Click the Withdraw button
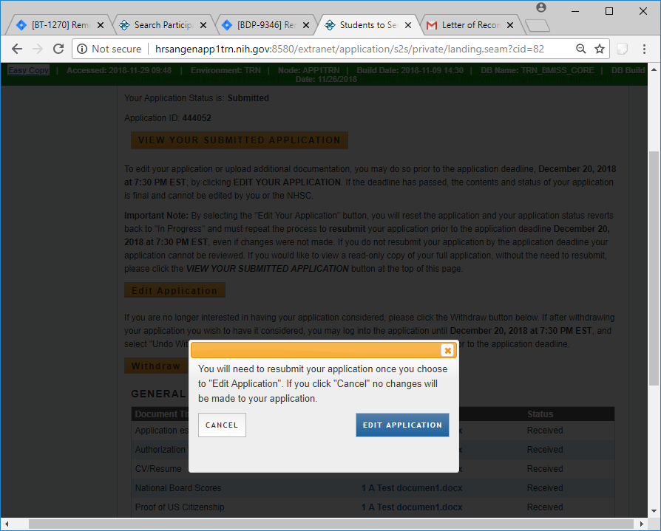This screenshot has height=531, width=661. [x=157, y=366]
